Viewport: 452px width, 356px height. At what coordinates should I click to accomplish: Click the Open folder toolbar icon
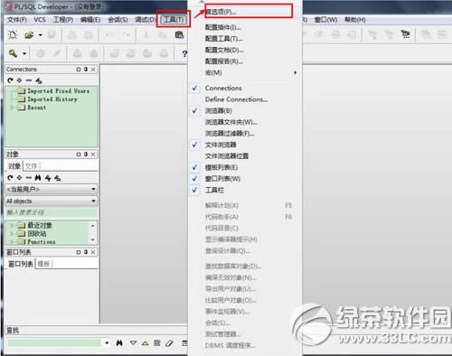(29, 35)
